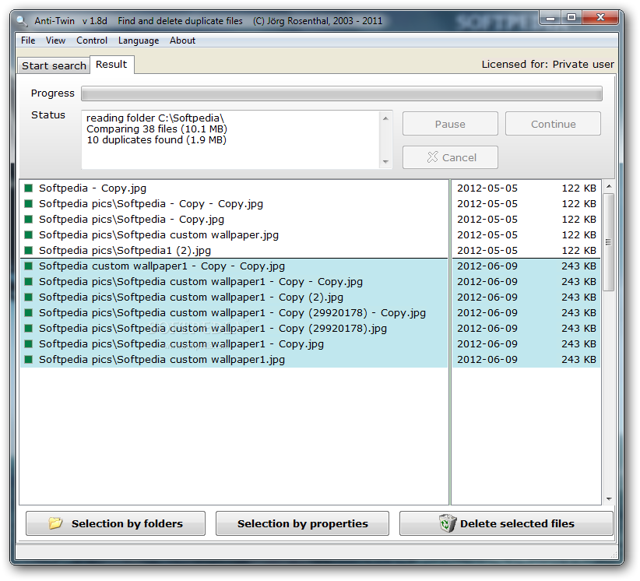Click the status box scroll up arrow
Viewport: 640px width, 581px height.
click(385, 118)
